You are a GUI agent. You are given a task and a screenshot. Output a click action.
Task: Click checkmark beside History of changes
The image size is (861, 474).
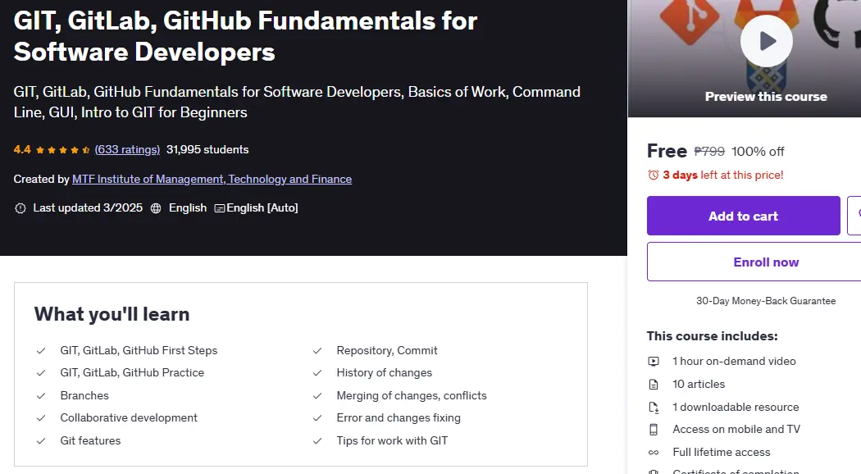317,373
